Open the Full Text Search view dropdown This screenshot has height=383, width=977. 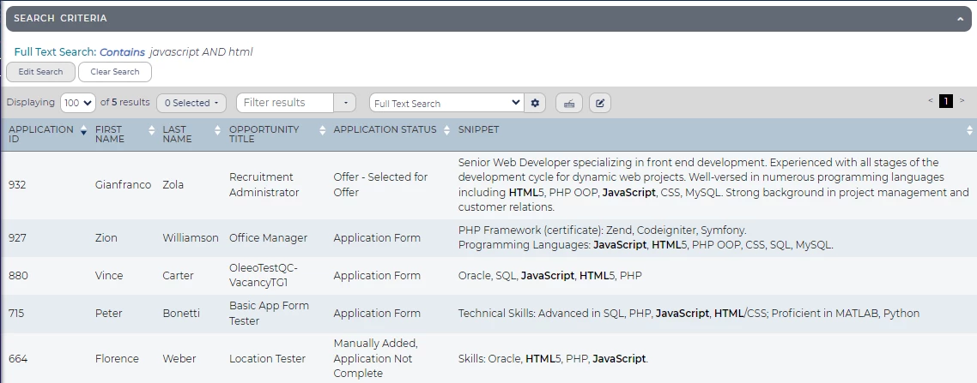click(446, 103)
